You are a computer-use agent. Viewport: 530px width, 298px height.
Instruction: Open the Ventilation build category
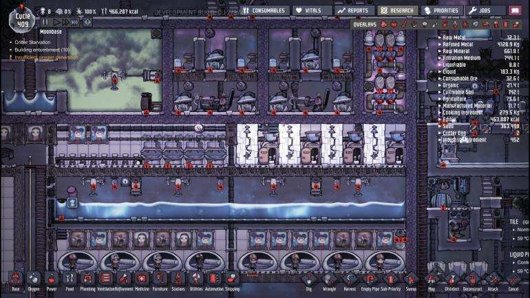(x=106, y=281)
